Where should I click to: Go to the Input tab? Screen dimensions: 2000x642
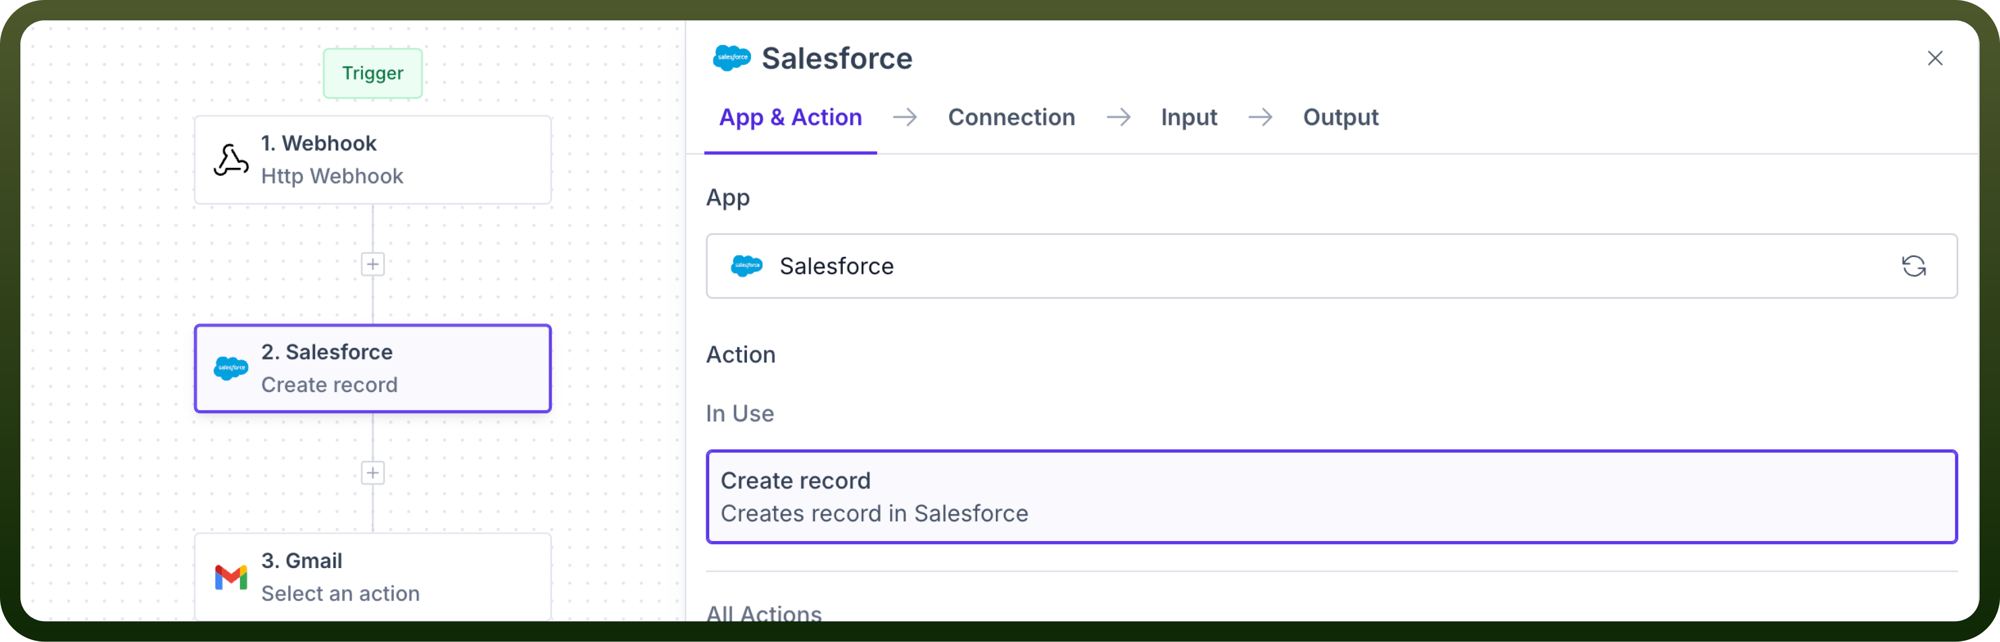pyautogui.click(x=1189, y=117)
